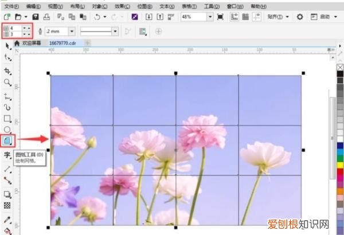The width and height of the screenshot is (344, 235).
Task: Click the Wrap Text icon in property bar
Action: pyautogui.click(x=143, y=32)
